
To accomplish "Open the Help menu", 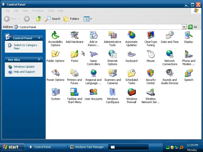I will click(x=60, y=11).
